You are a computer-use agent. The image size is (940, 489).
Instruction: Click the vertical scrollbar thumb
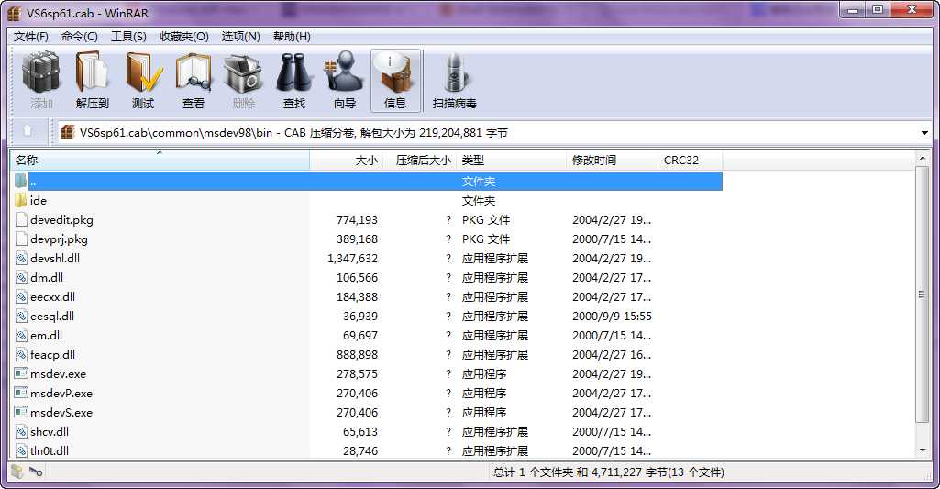click(923, 294)
